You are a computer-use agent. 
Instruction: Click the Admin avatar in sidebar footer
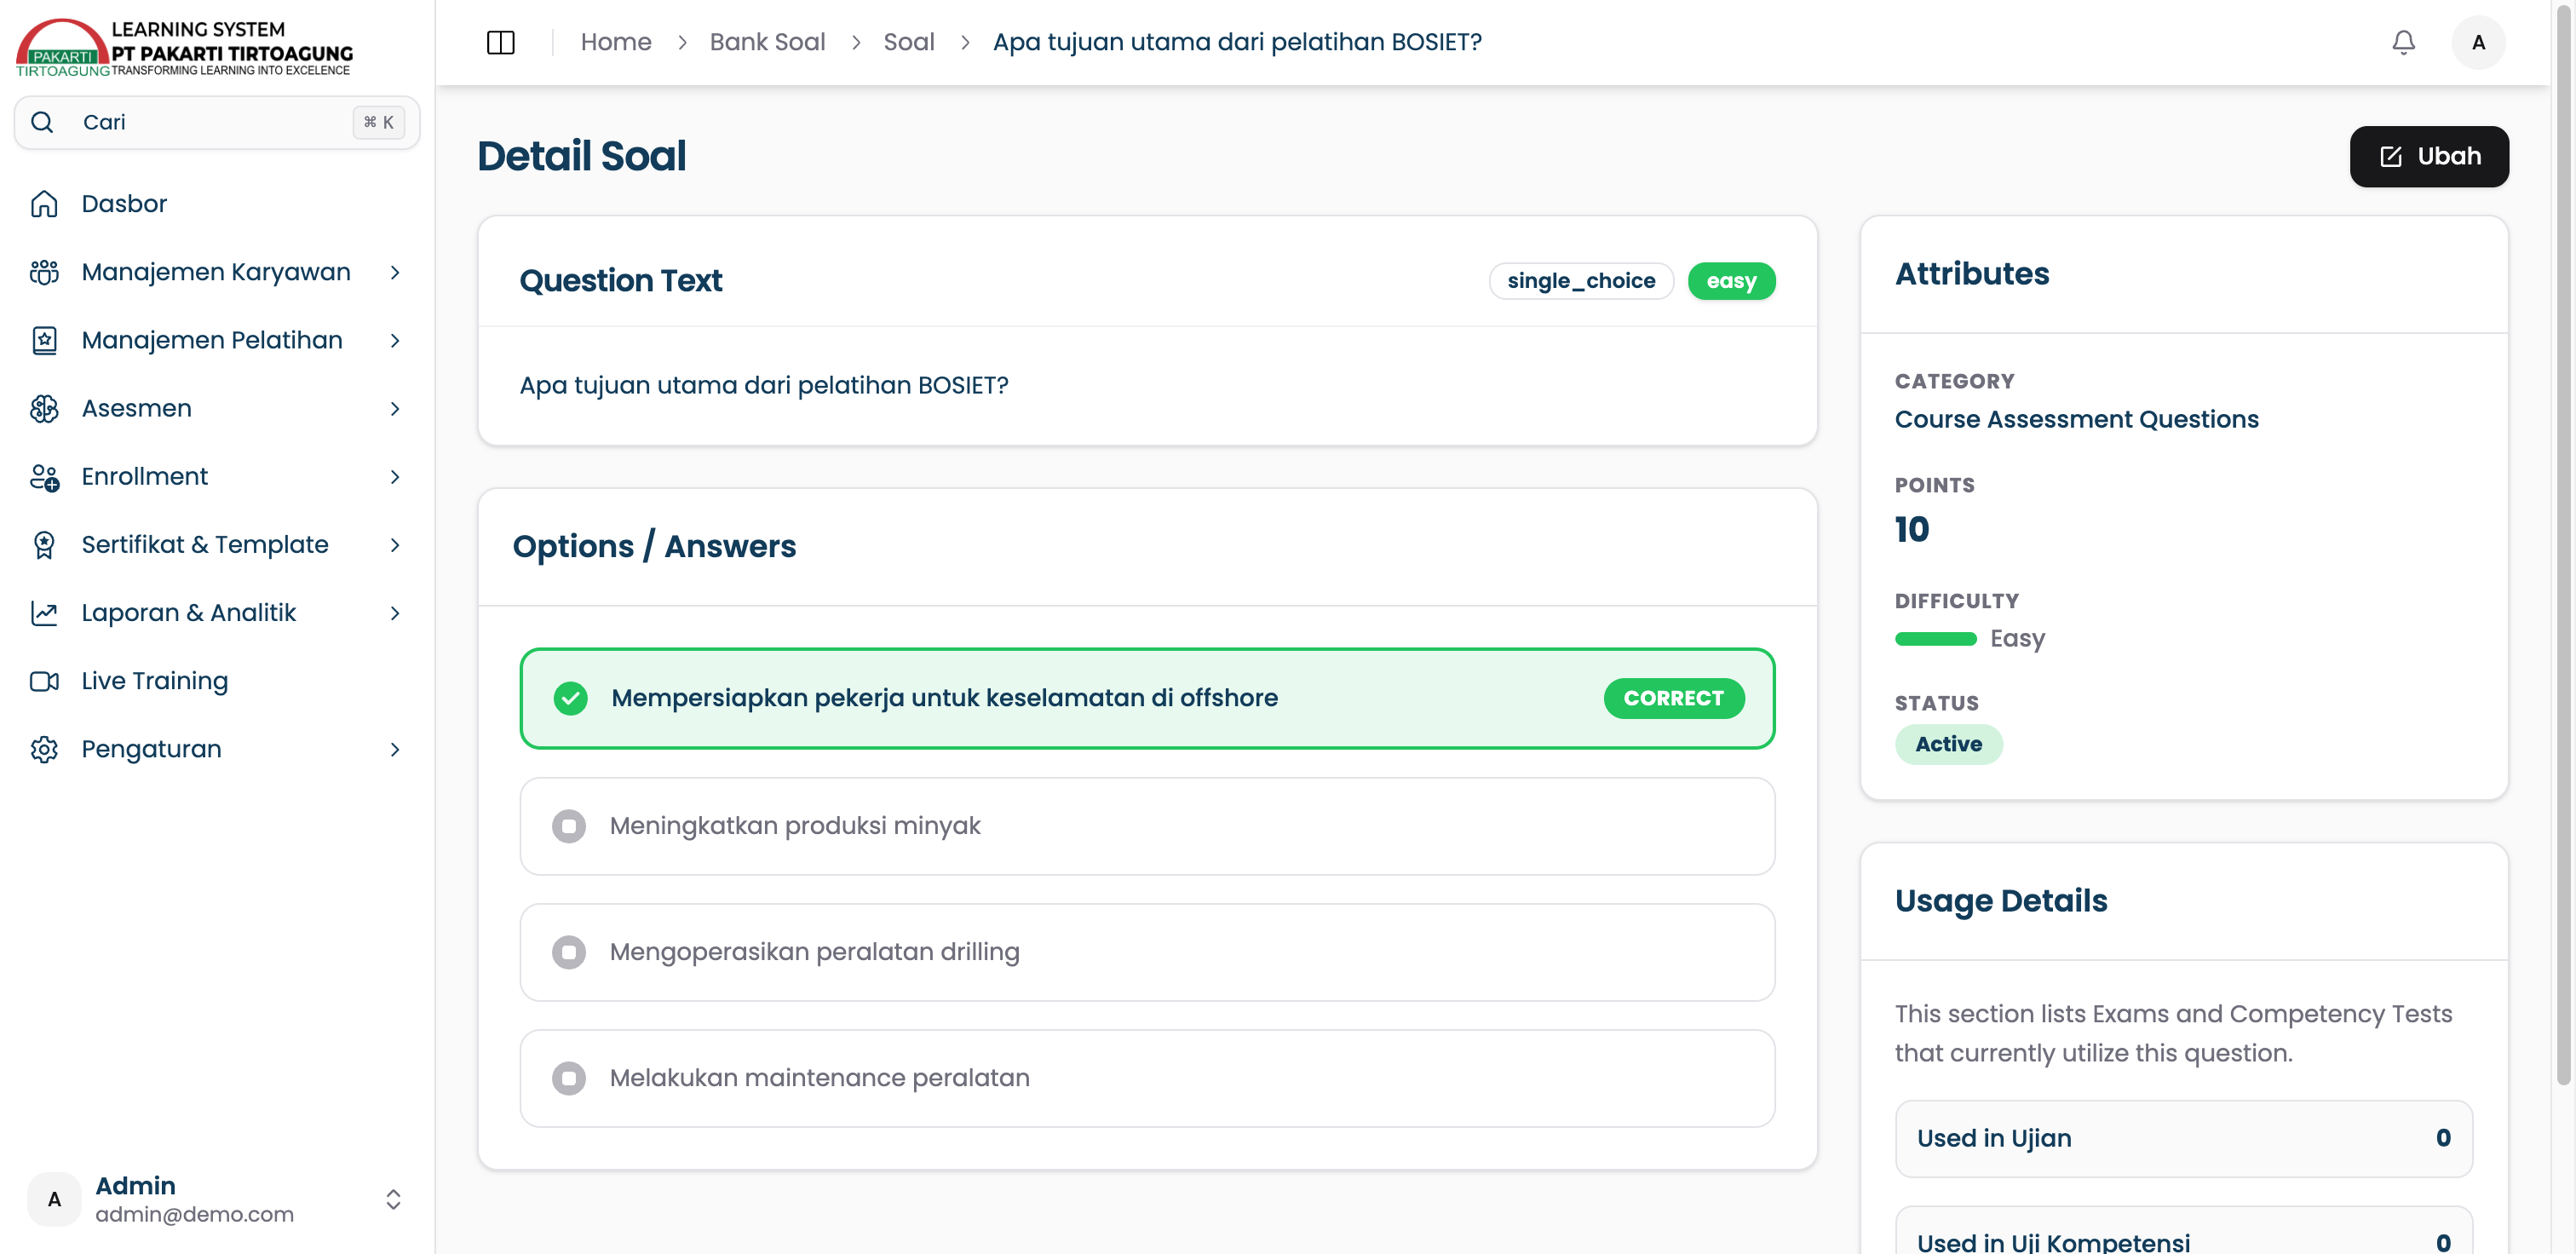pos(54,1199)
